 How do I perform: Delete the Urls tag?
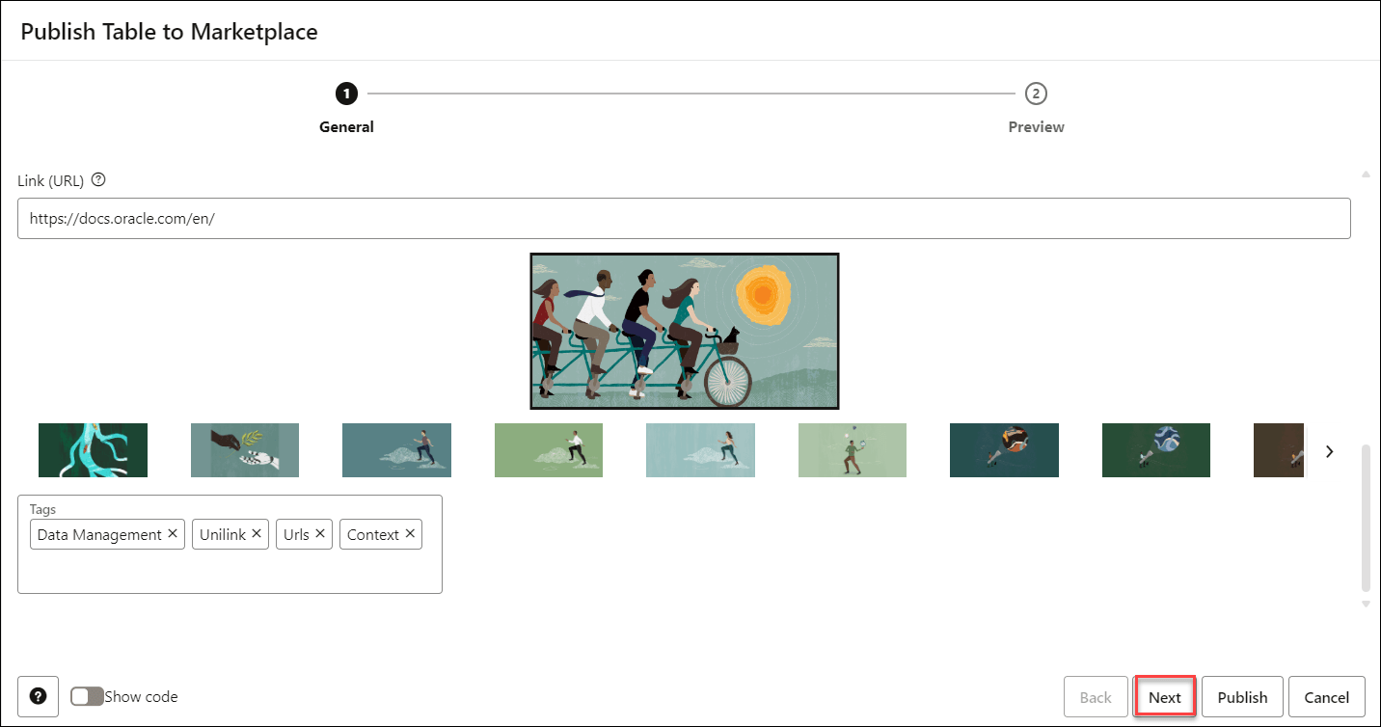(x=320, y=533)
